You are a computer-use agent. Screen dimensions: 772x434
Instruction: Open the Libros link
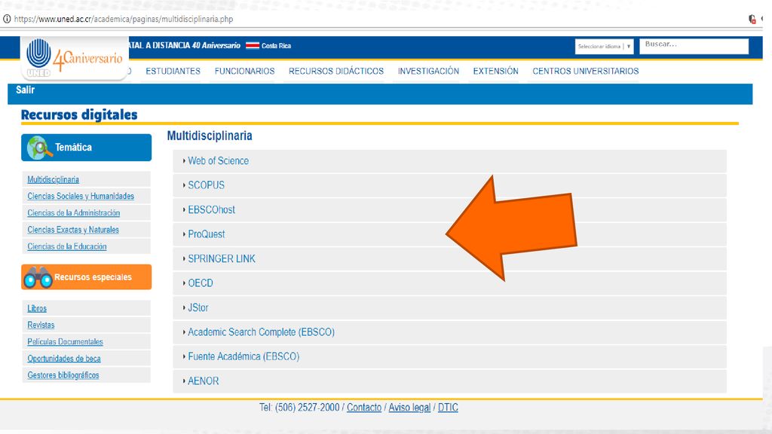37,308
